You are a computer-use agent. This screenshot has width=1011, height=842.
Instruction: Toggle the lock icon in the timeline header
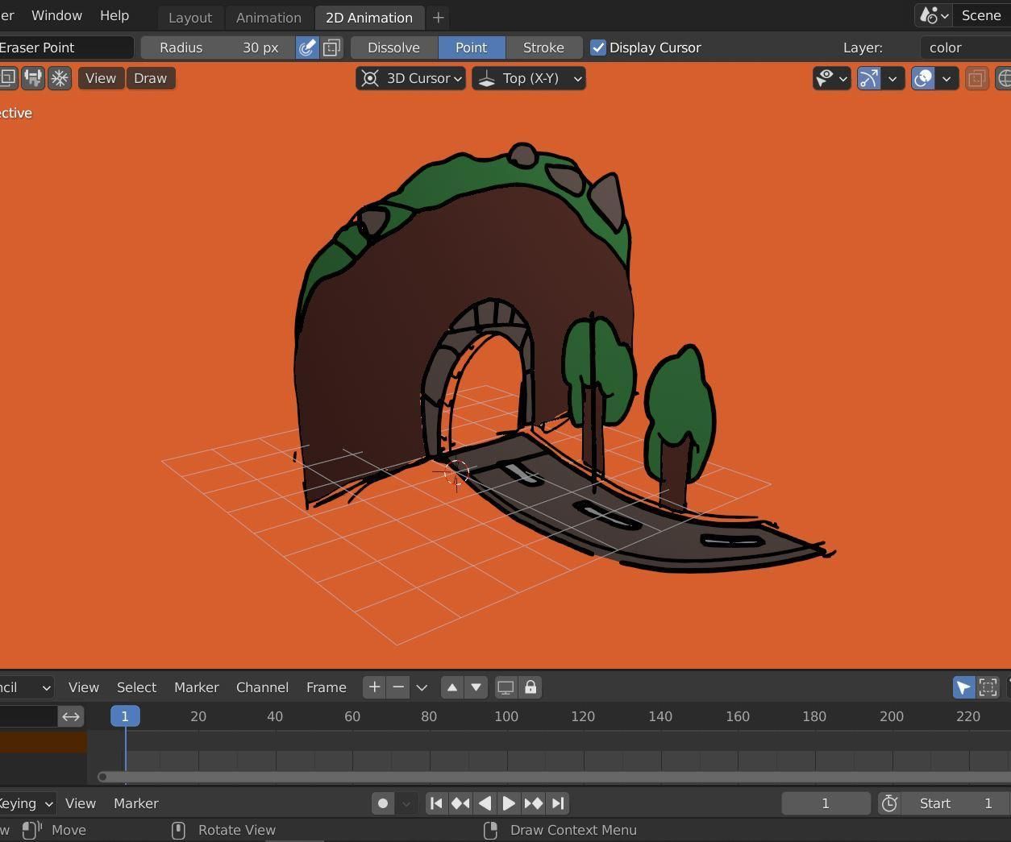click(530, 687)
